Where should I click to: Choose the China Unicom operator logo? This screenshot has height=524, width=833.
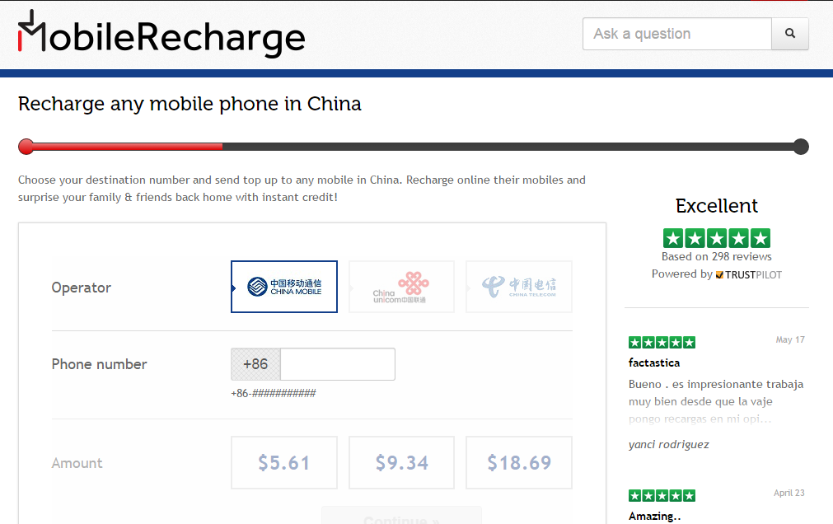[x=401, y=287]
